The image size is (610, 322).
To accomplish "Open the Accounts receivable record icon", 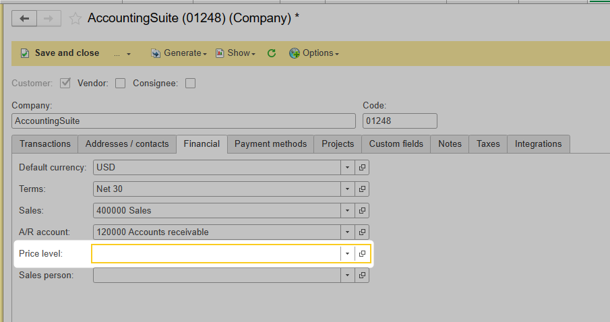I will [x=362, y=232].
